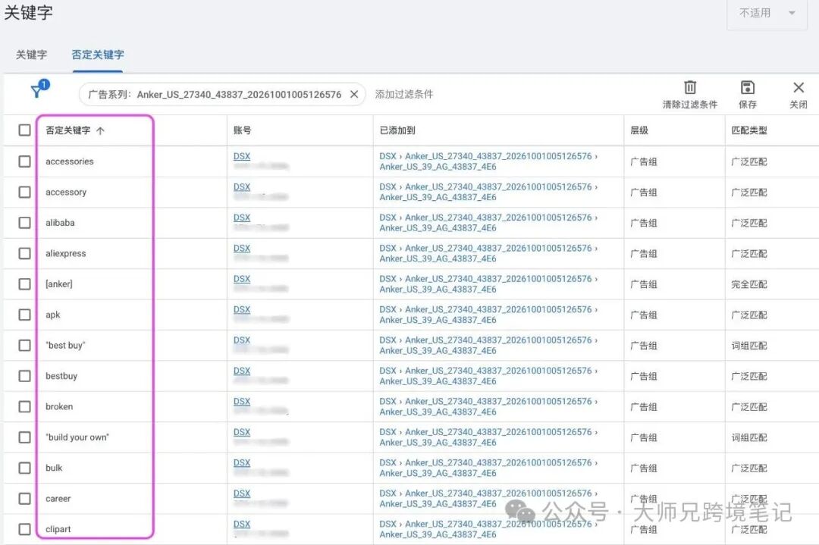This screenshot has height=545, width=819.
Task: Open DSX account link in alibaba row
Action: [x=242, y=217]
